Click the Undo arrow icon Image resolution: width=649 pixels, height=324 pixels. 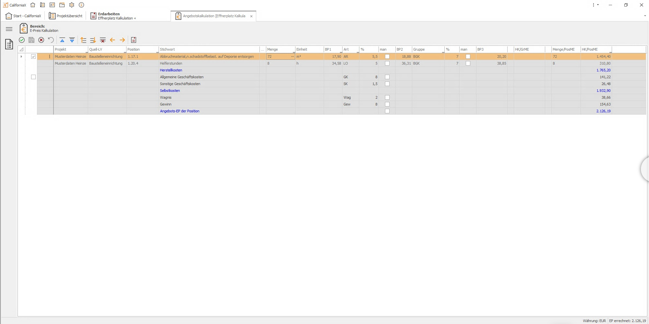pos(51,40)
